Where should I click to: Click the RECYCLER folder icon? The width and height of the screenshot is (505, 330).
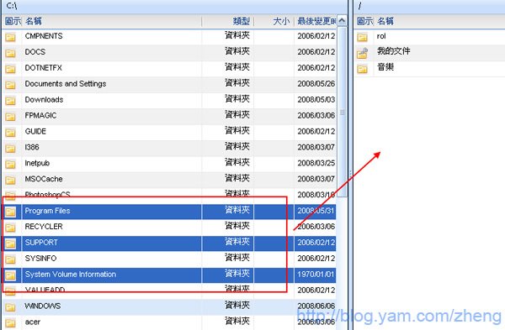pos(10,228)
